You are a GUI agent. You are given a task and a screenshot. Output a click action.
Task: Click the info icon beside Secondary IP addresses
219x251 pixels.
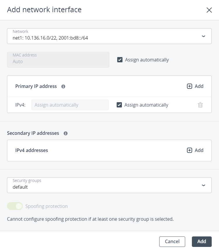66,133
